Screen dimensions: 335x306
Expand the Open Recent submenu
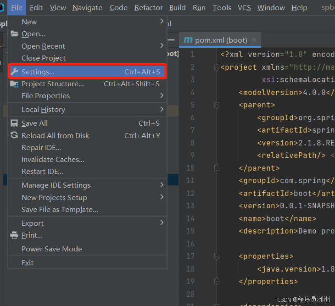(x=162, y=46)
